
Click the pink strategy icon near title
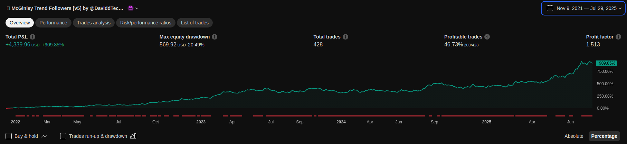131,8
